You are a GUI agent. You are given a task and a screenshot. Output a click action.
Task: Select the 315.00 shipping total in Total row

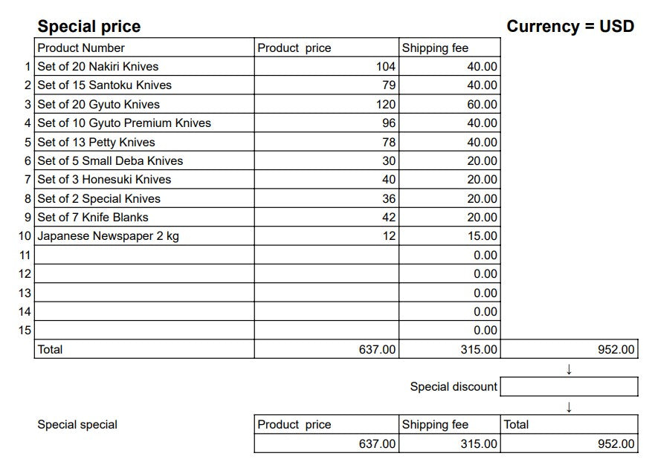point(450,349)
